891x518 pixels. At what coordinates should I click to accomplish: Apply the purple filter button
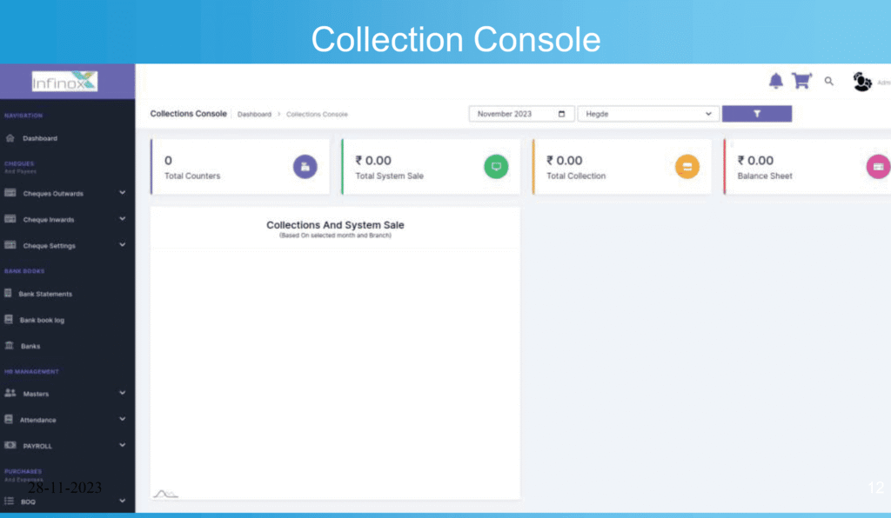(x=756, y=114)
